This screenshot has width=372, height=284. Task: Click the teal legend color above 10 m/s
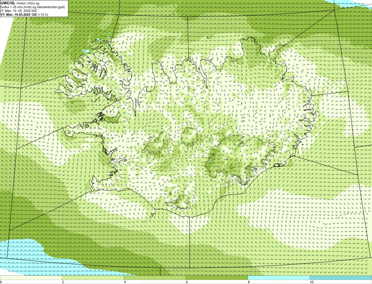point(341,278)
